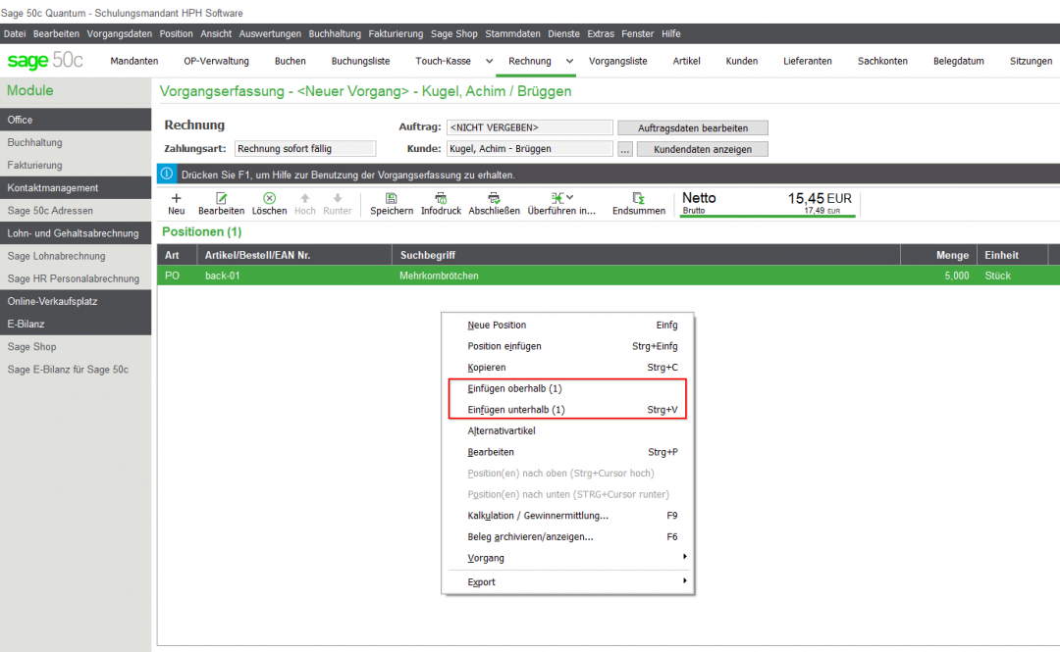
Task: Click the ellipsis button beside the Kunde field
Action: 624,150
